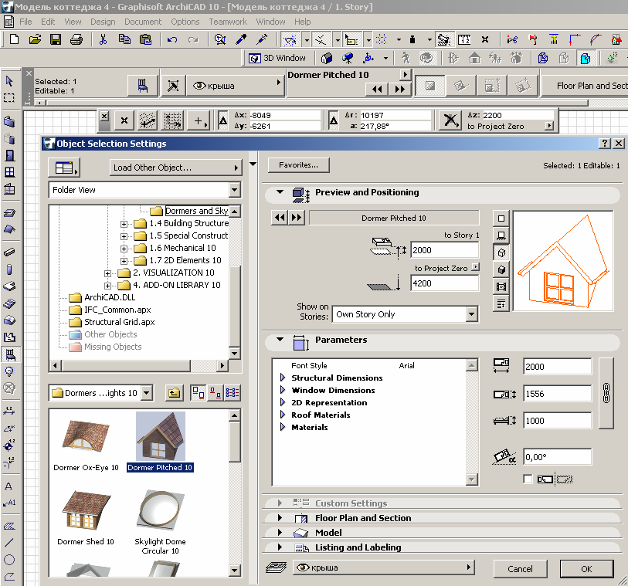Select the Pick Up Parameters eyedropper icon
The height and width of the screenshot is (586, 628).
[x=241, y=39]
